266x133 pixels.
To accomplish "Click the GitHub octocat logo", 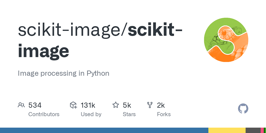I will pos(243,109).
